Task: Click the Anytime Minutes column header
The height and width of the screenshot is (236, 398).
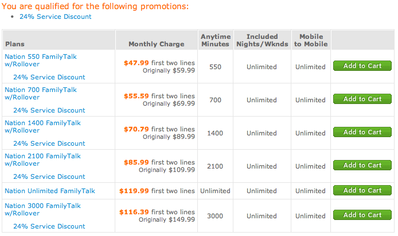Action: 216,40
